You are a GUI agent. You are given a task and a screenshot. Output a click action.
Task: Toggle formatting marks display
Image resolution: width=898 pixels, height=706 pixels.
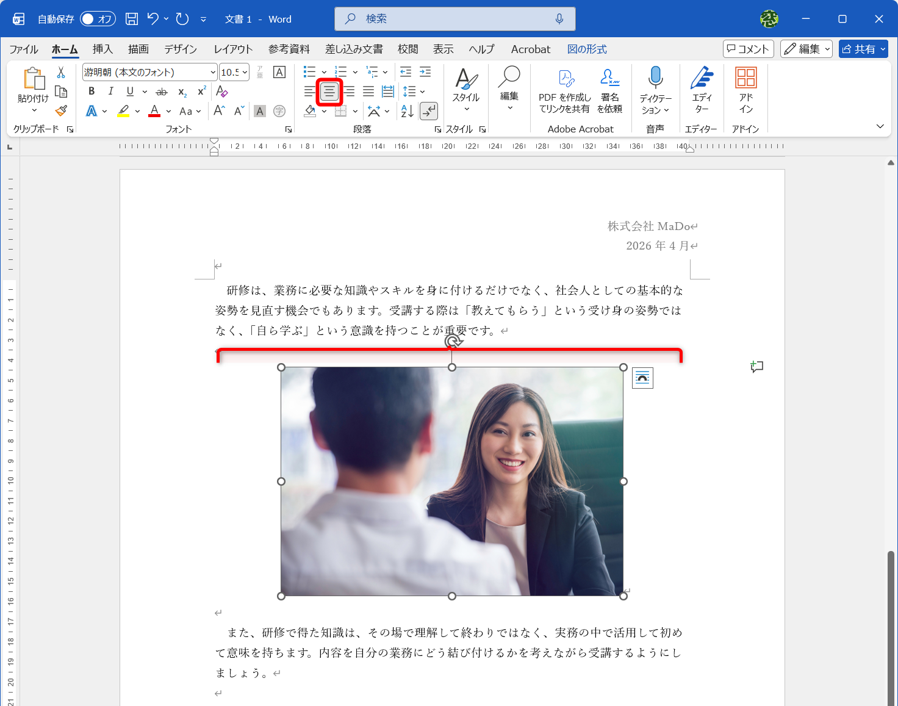429,110
